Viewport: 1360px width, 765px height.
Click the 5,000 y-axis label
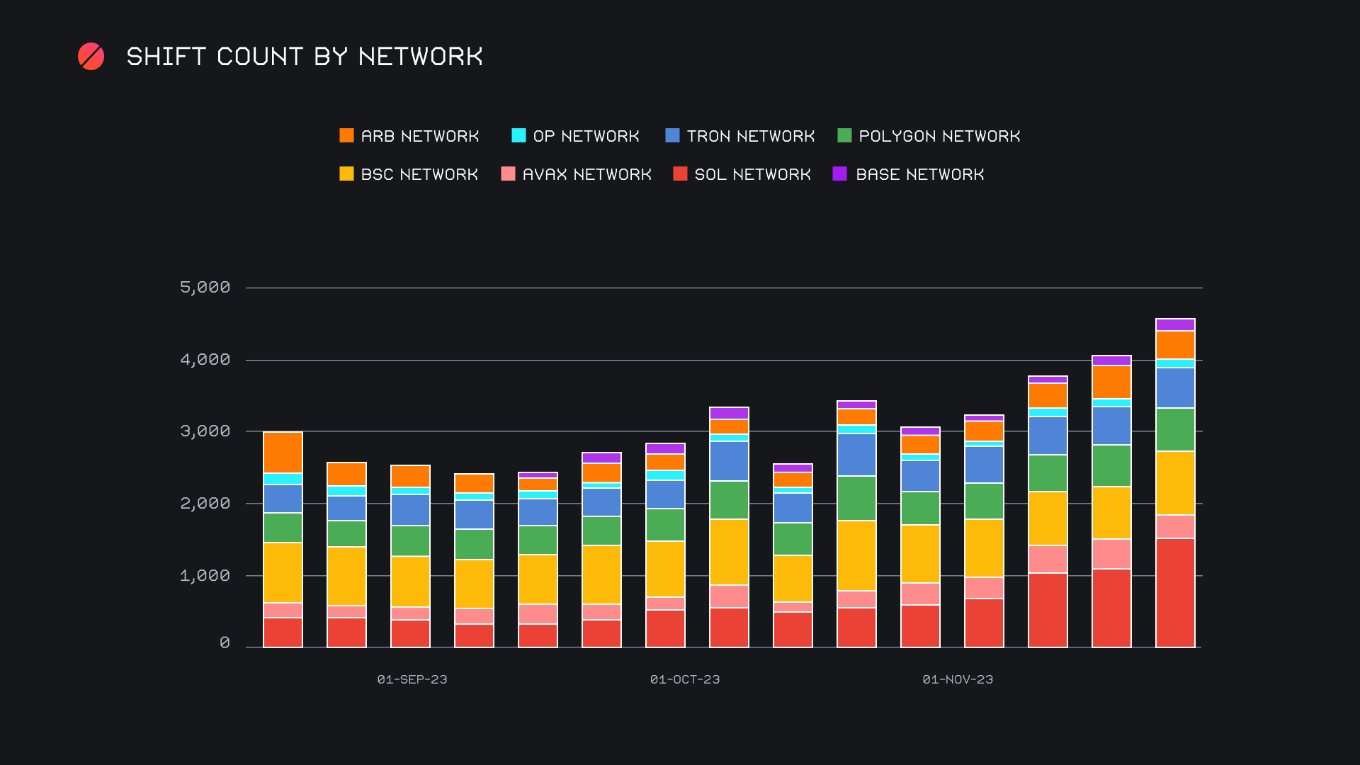click(205, 288)
